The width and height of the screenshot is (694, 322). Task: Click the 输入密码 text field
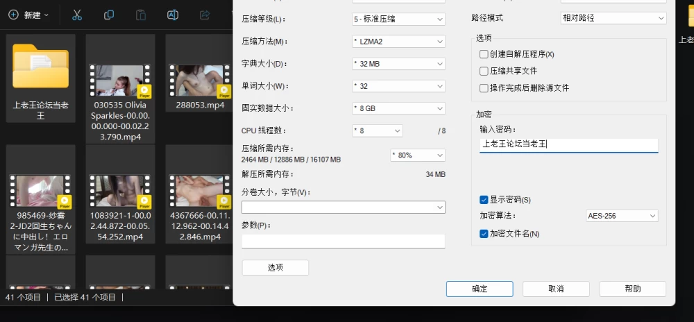(x=569, y=144)
